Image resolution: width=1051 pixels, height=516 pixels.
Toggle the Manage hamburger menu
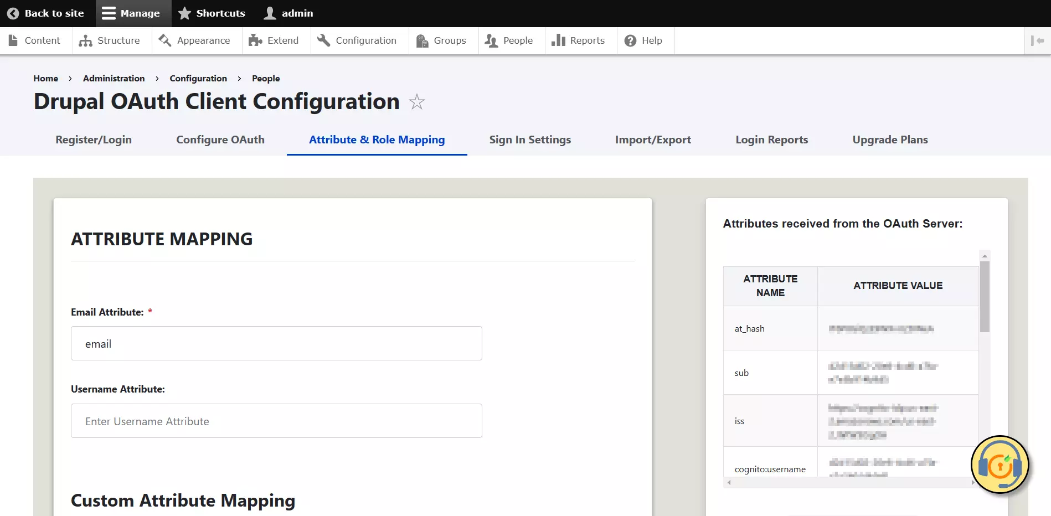click(x=109, y=13)
